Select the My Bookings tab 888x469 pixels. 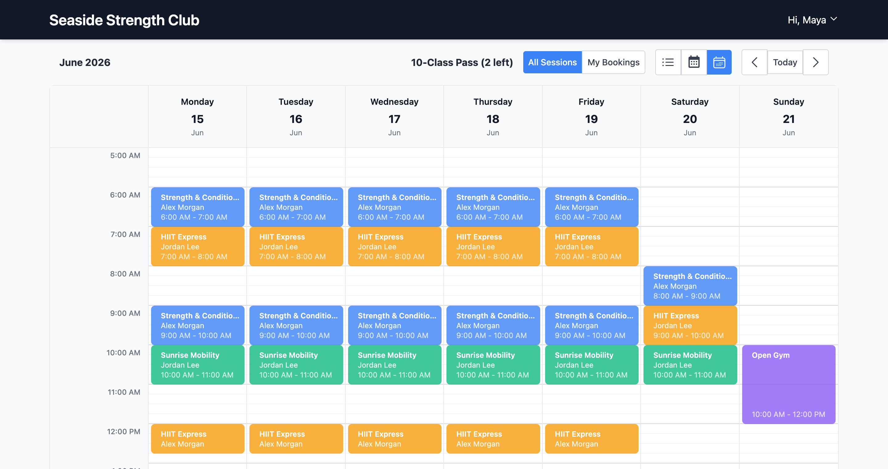(x=613, y=62)
